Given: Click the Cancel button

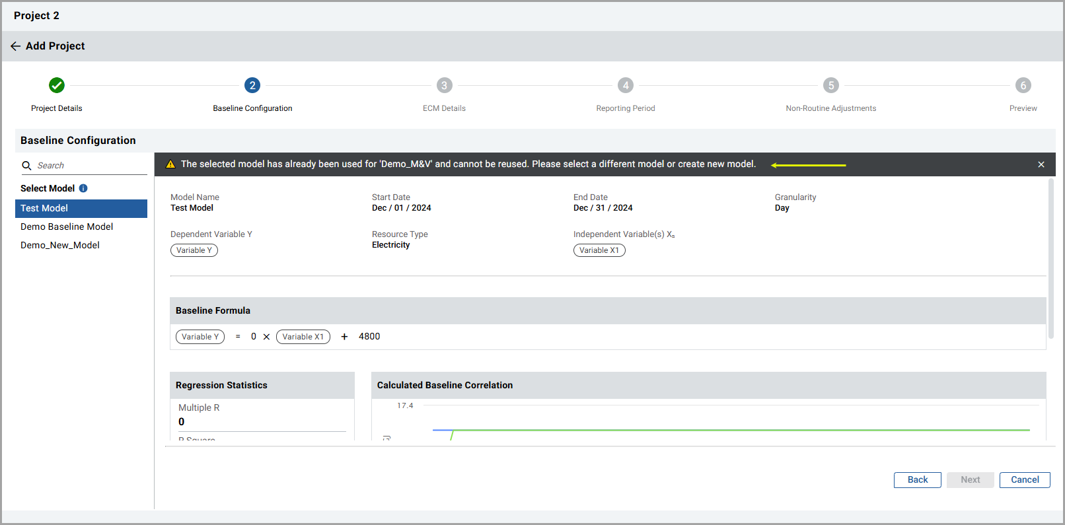Looking at the screenshot, I should click(x=1024, y=480).
